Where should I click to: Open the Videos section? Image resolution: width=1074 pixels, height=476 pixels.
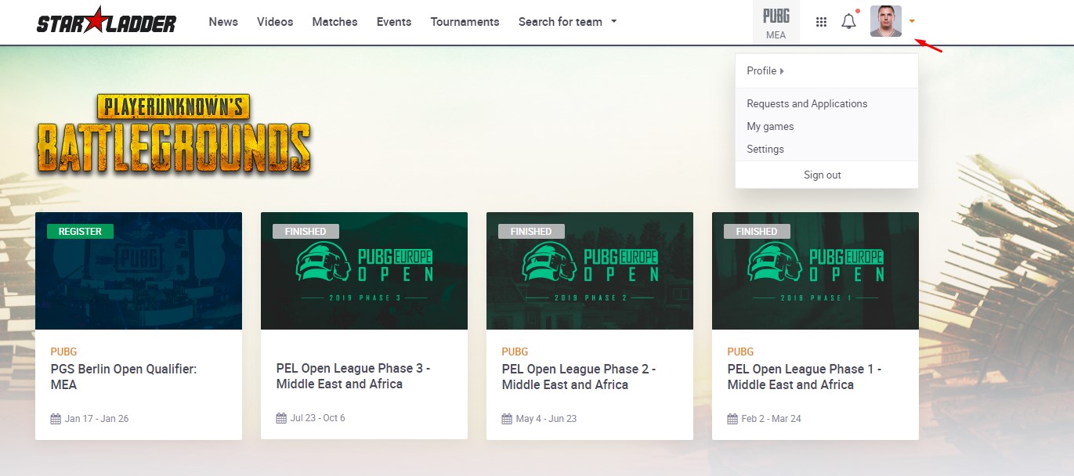pyautogui.click(x=275, y=22)
